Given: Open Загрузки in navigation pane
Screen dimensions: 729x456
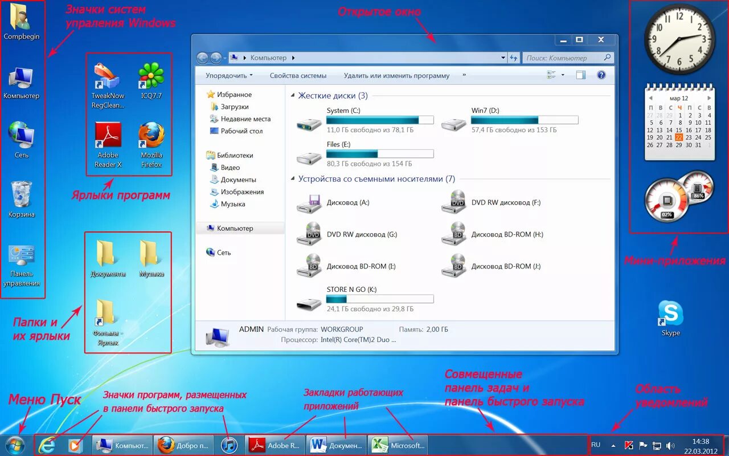Looking at the screenshot, I should coord(230,107).
